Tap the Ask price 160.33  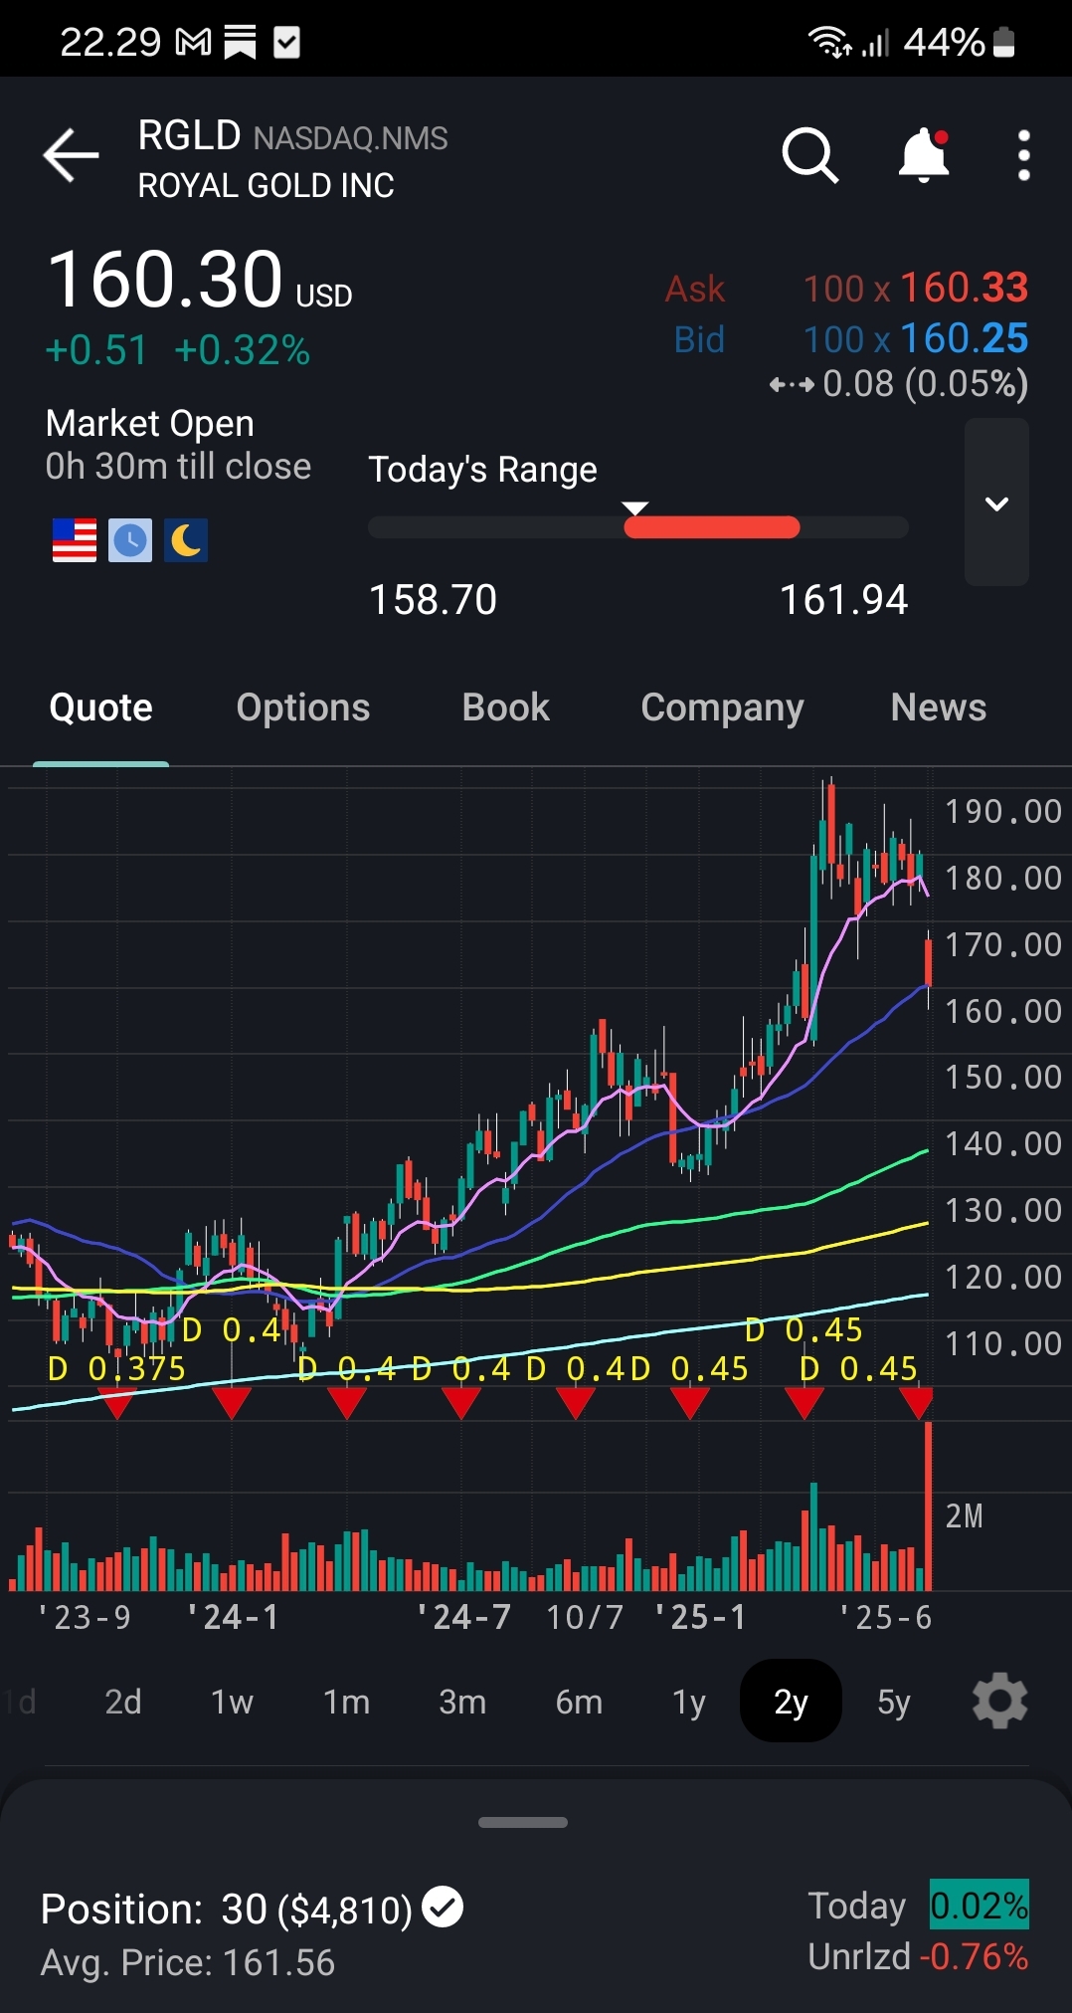pos(963,289)
